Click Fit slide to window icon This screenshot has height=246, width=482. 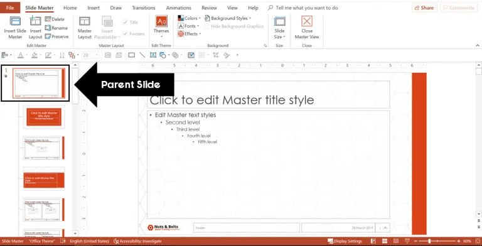[477, 242]
